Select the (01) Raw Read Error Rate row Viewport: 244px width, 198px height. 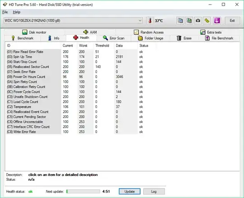75,52
